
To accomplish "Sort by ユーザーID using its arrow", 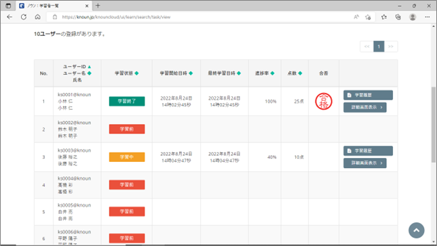I will tap(89, 67).
